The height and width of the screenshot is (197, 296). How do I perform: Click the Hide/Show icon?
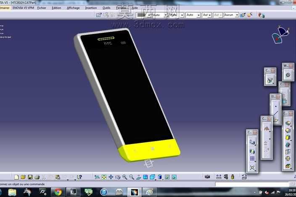click(167, 177)
